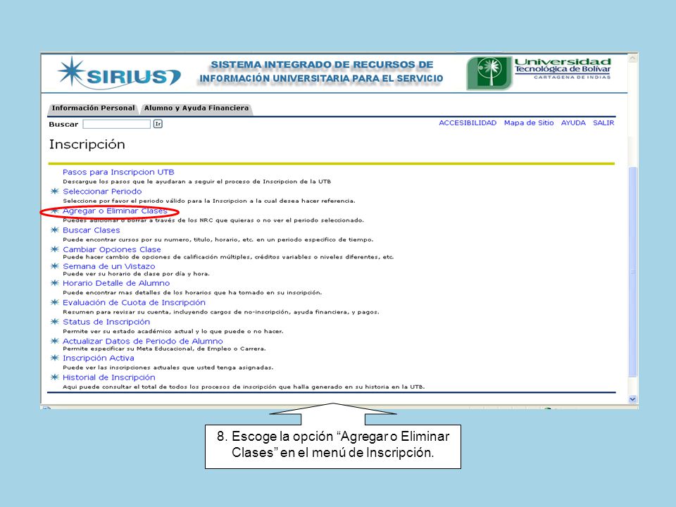Click star bullet beside Cambiar Opciones Clase
Screen dimensions: 676x507
55,249
